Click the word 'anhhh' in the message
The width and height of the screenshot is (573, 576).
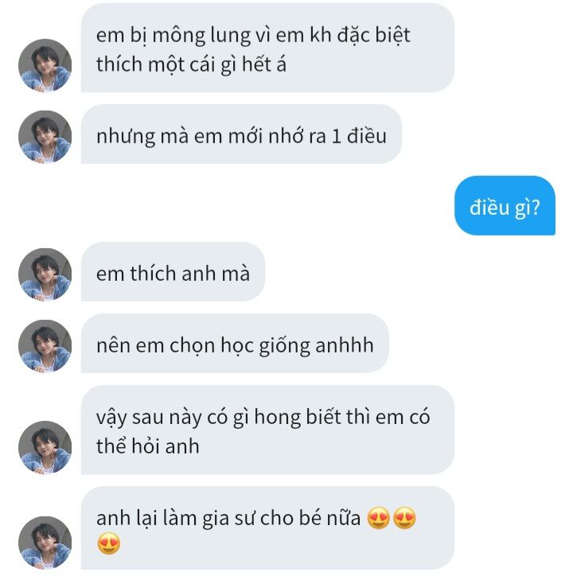pyautogui.click(x=345, y=345)
